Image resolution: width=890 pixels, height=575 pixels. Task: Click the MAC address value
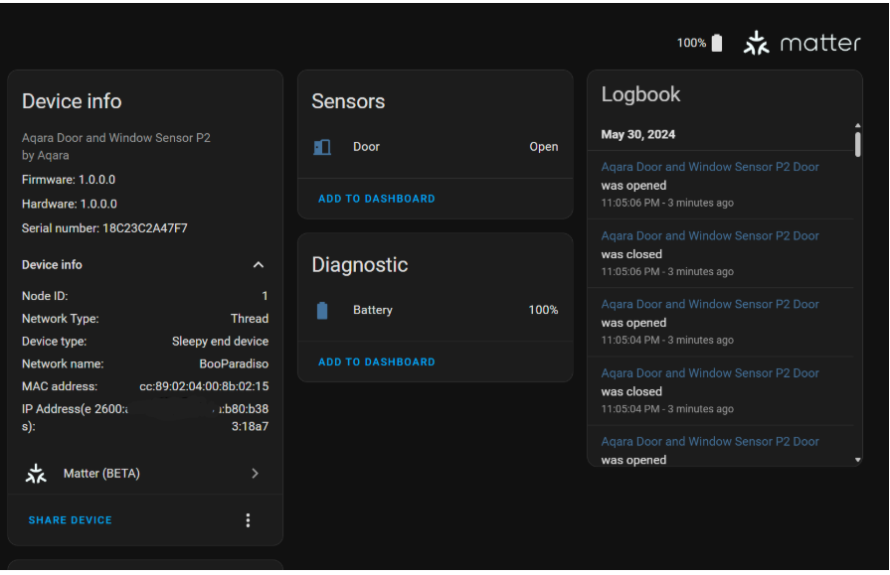coord(204,386)
